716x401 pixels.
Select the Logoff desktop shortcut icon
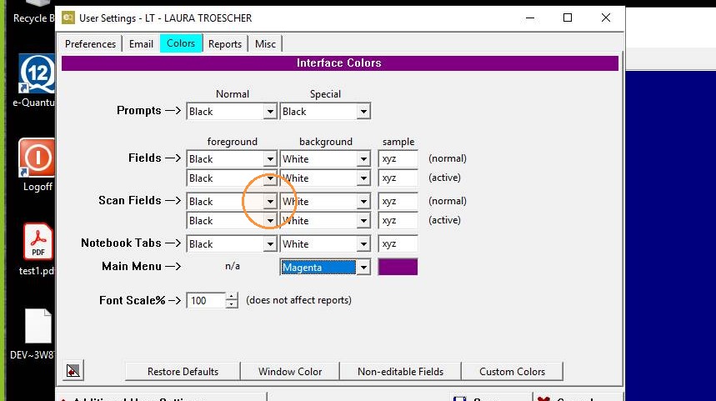click(x=37, y=158)
